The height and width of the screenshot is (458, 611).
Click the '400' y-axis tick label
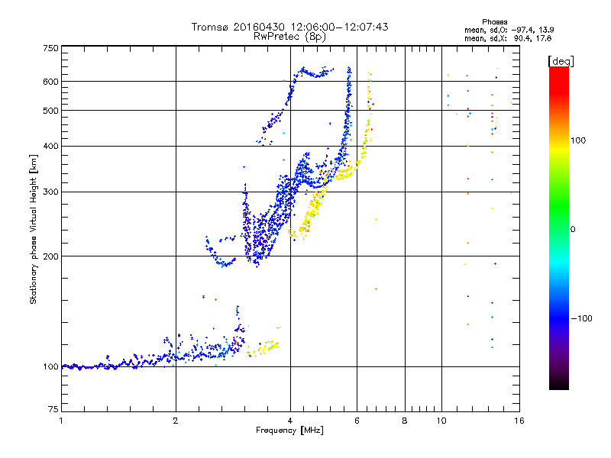50,146
